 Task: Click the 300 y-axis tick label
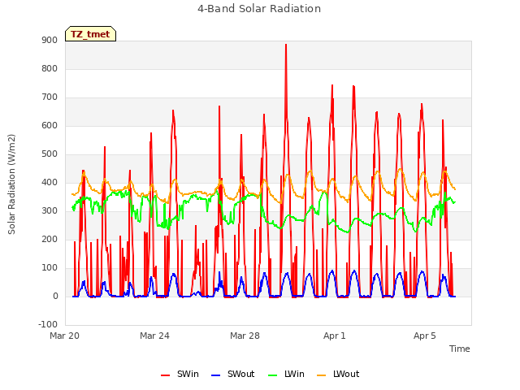[x=50, y=211]
